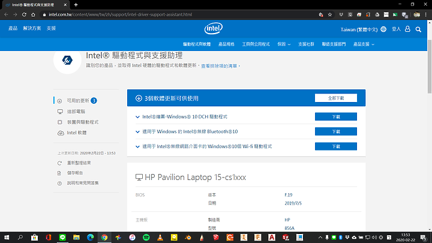Screen dimensions: 432x243
Task: Click 重新整理結果 in the sidebar
Action: click(79, 163)
